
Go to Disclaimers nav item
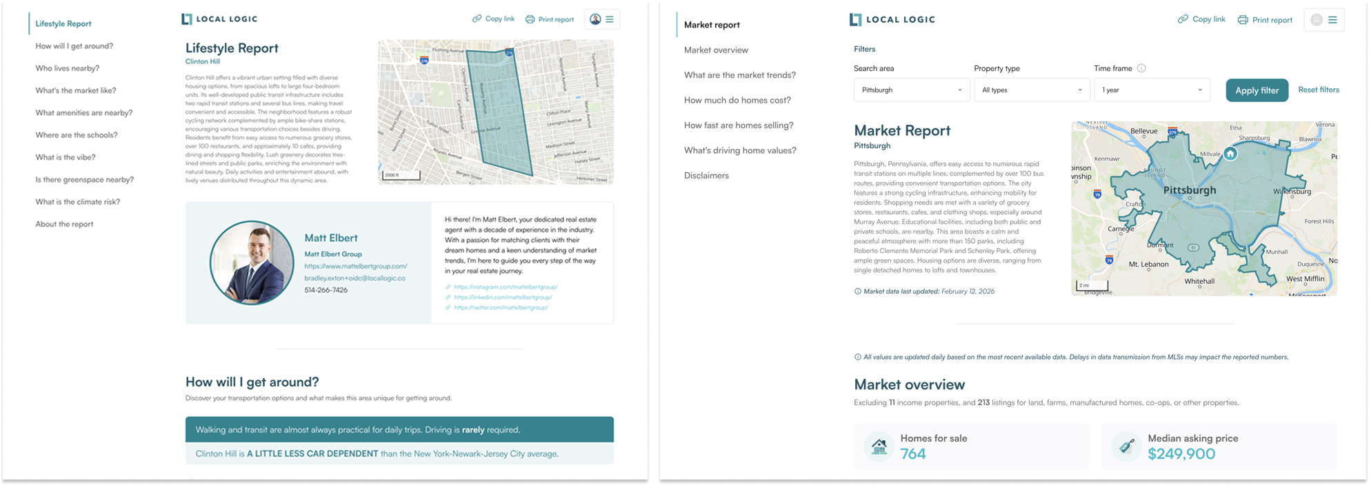coord(706,176)
